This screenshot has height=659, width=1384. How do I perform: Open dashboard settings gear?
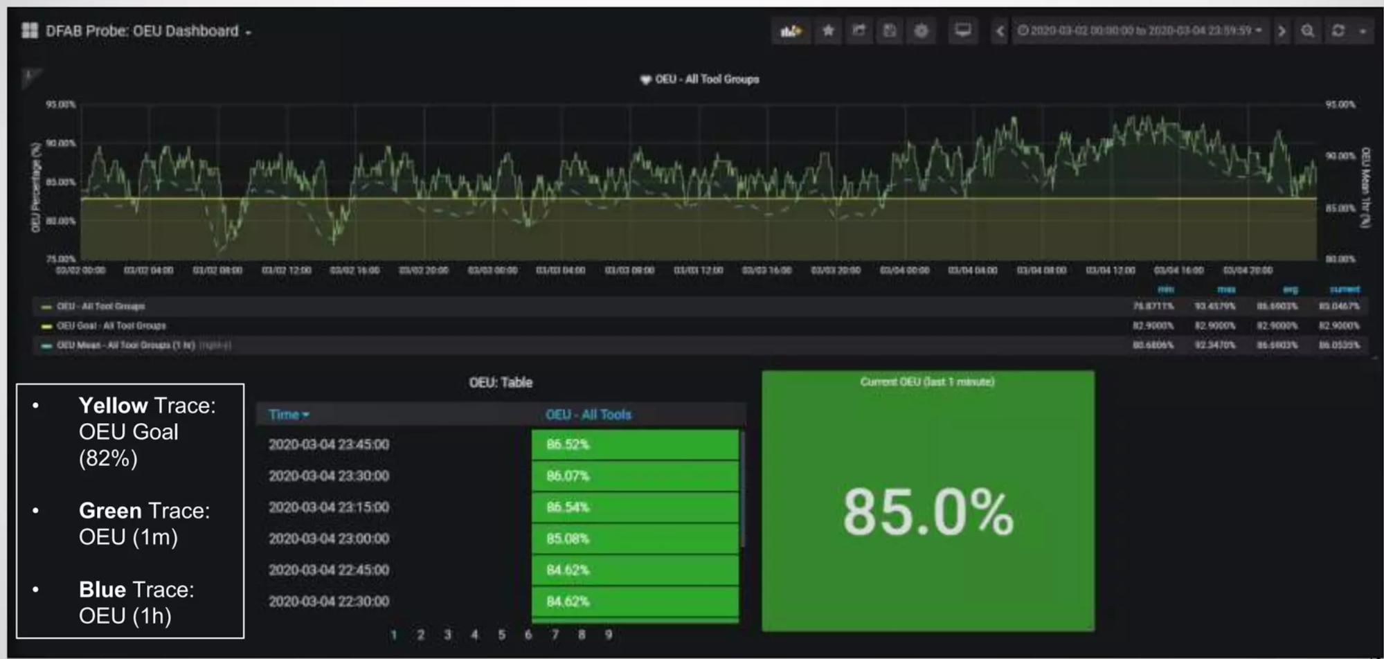921,31
